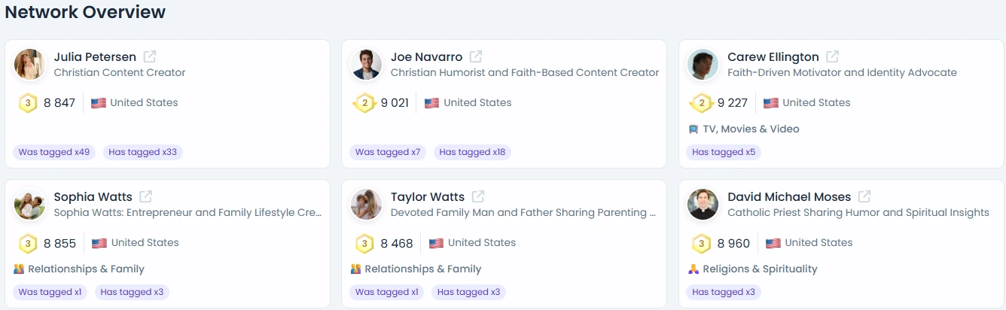Click the US flag on David Michael Moses' card
The width and height of the screenshot is (1006, 310).
[773, 243]
